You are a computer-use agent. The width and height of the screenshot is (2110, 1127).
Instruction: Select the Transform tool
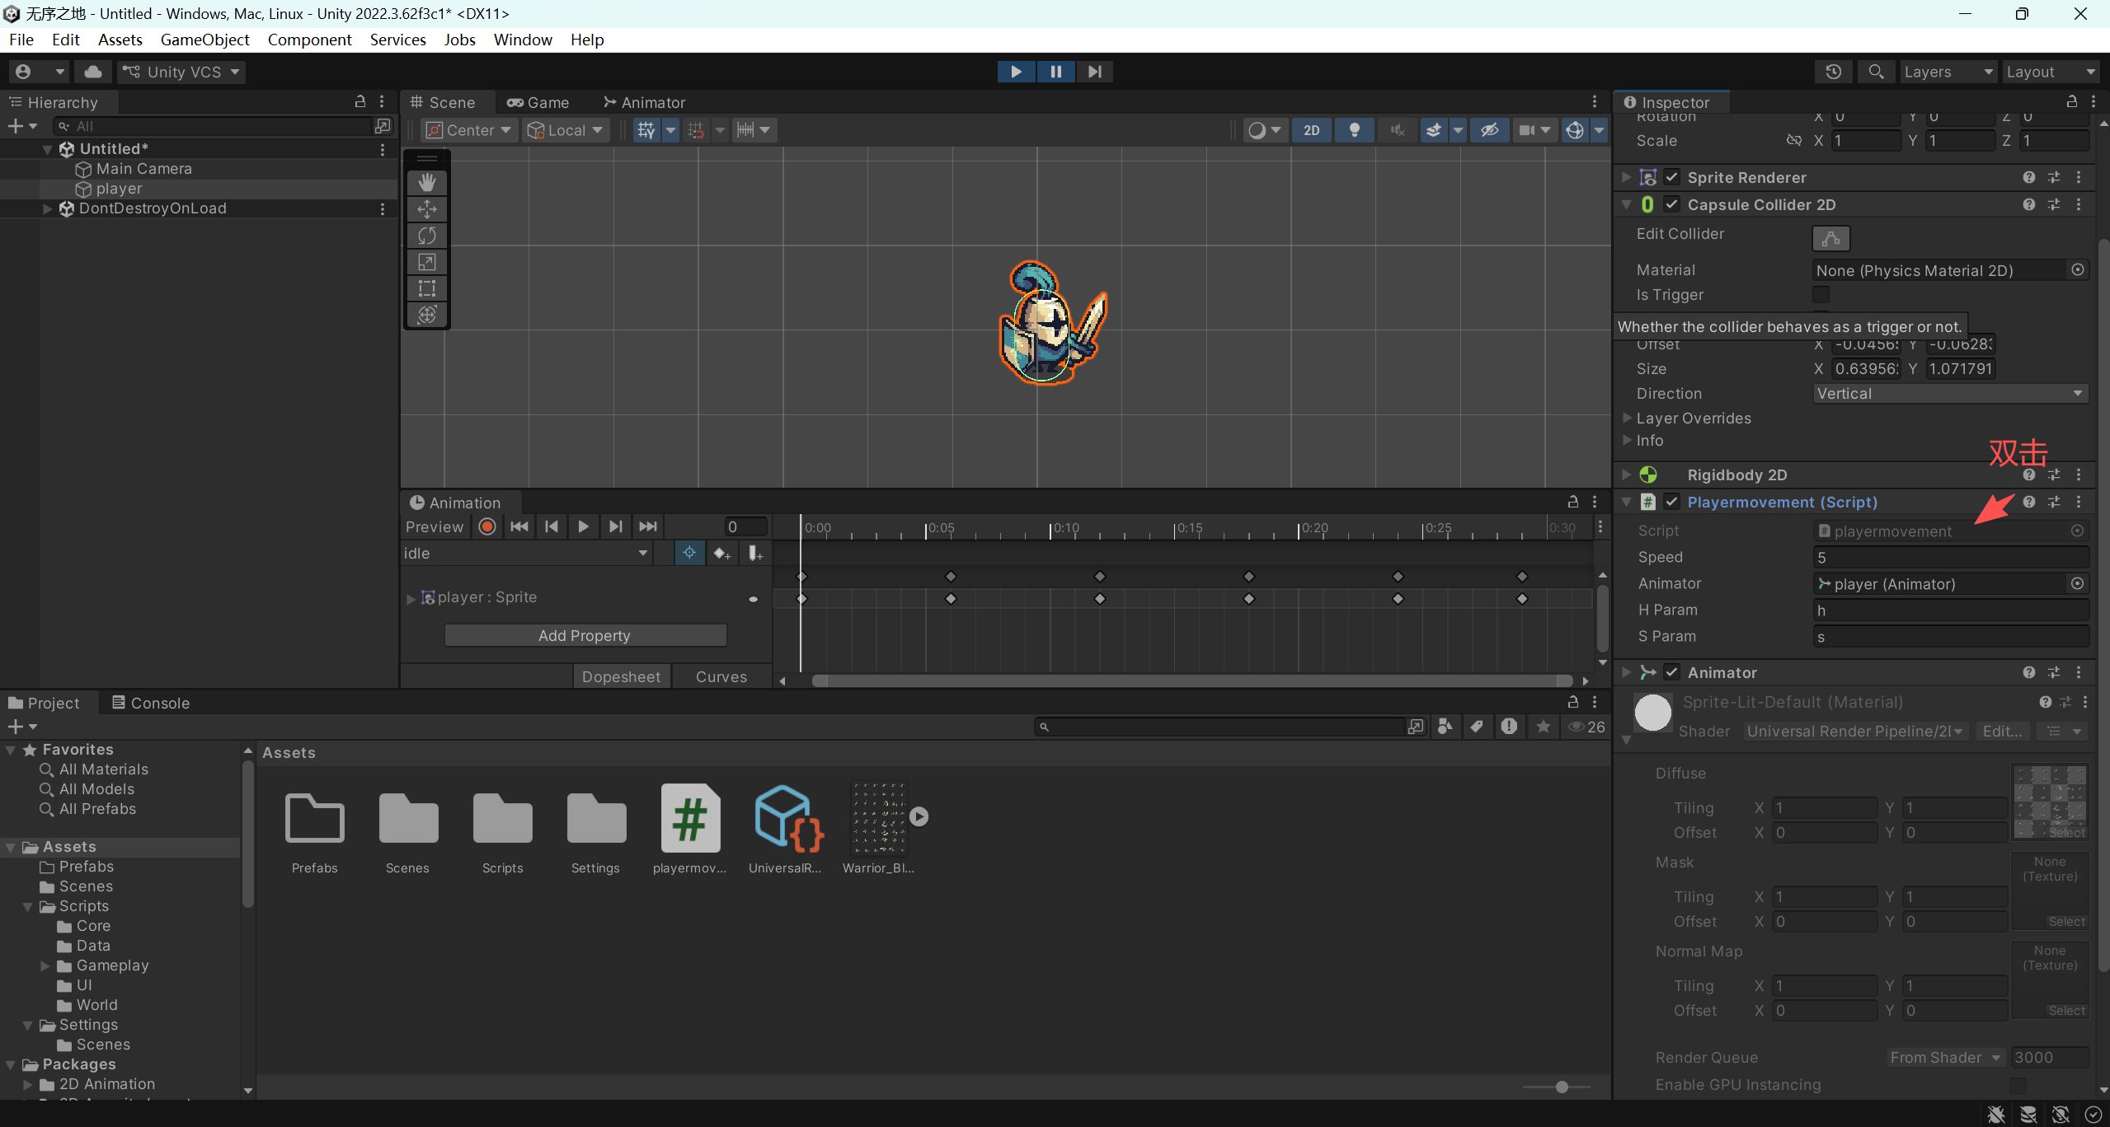click(x=426, y=315)
